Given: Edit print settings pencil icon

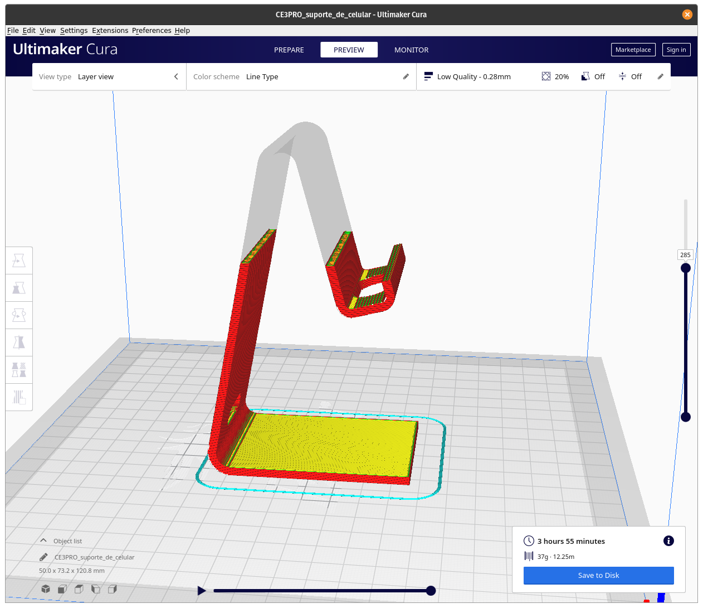Looking at the screenshot, I should click(x=661, y=76).
